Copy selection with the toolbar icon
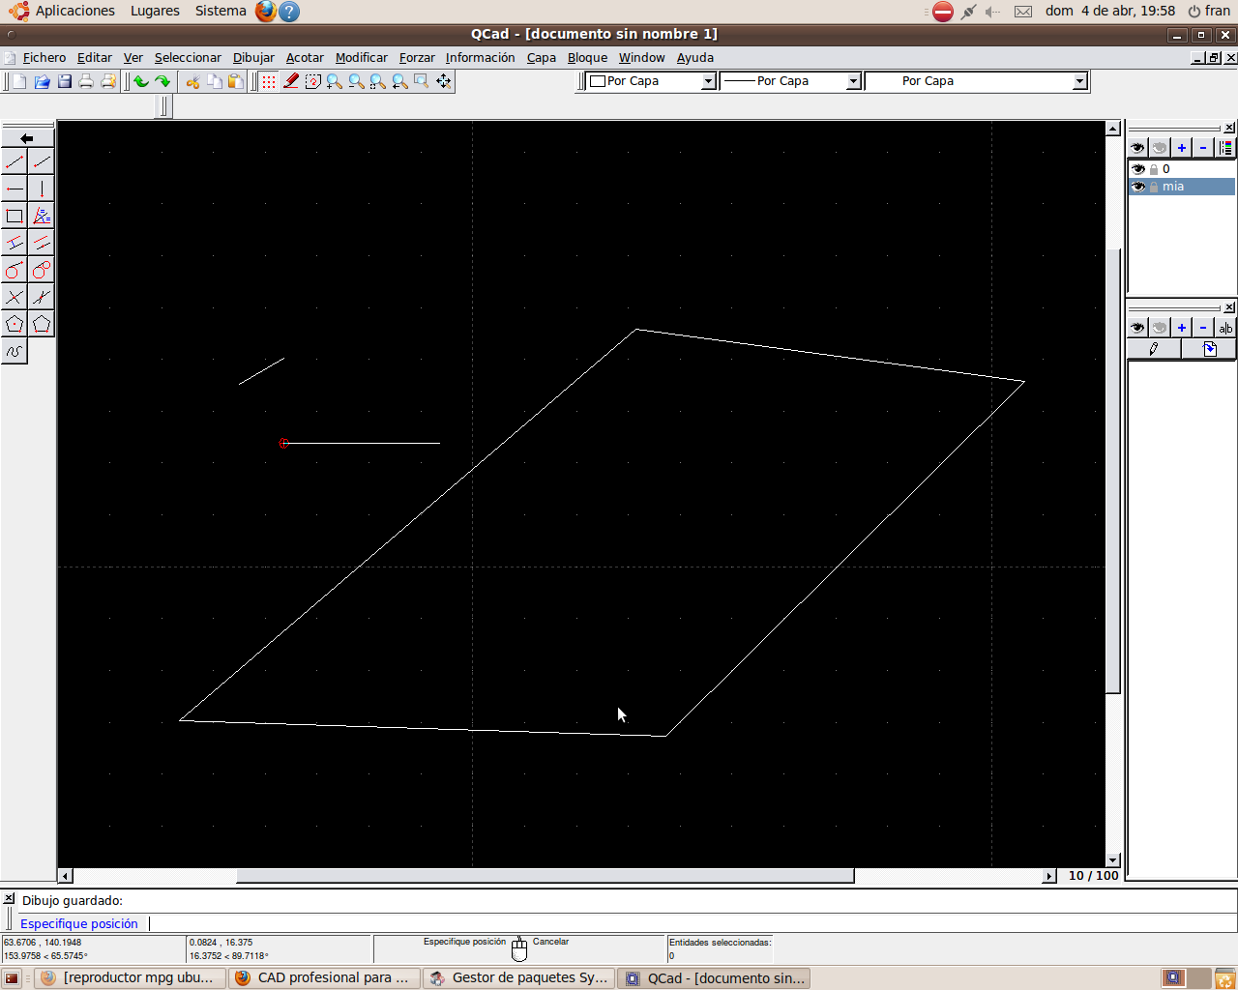The width and height of the screenshot is (1238, 990). click(214, 81)
